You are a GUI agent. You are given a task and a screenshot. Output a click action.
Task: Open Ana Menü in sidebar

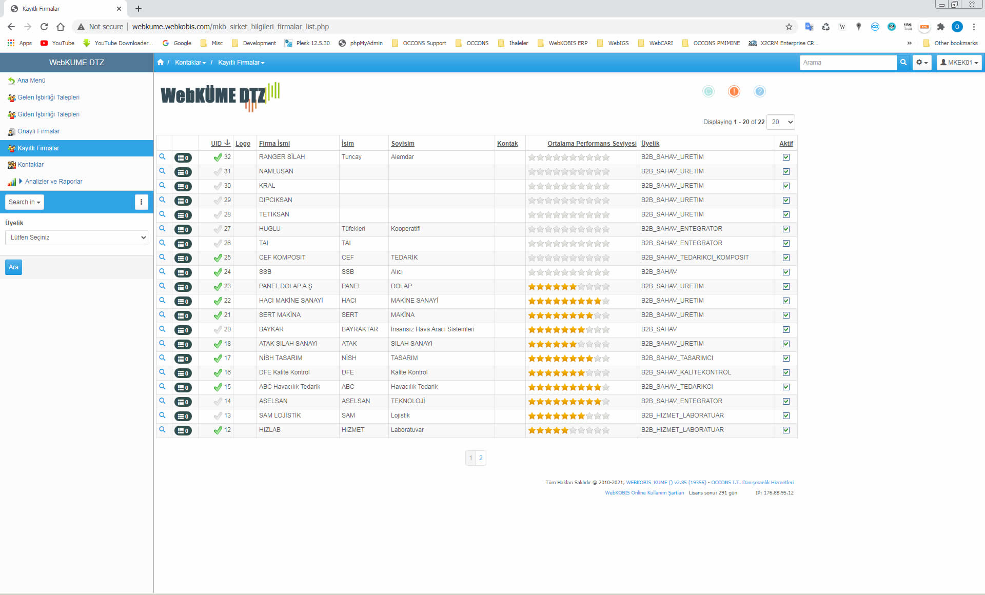(x=31, y=81)
